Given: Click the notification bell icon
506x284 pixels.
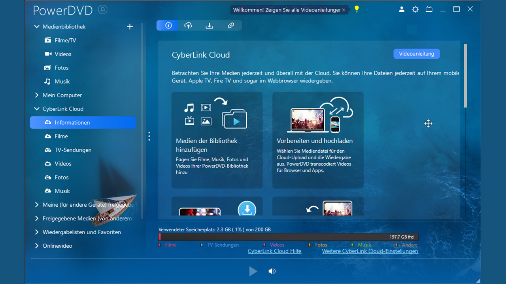Looking at the screenshot, I should pyautogui.click(x=102, y=9).
